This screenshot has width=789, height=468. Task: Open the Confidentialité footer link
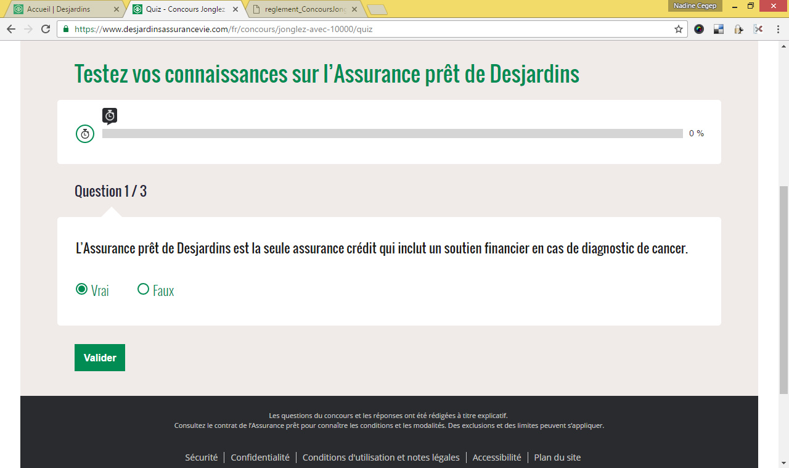tap(260, 458)
